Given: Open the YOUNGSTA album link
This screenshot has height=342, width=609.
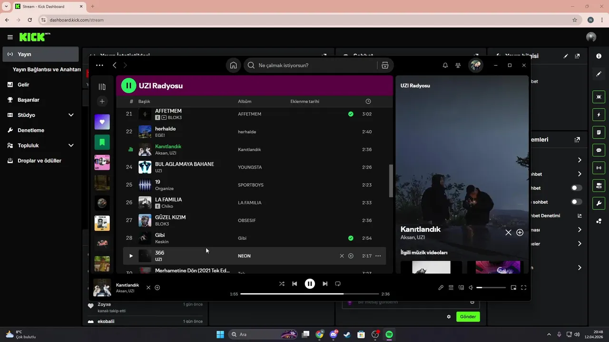Looking at the screenshot, I should click(x=250, y=167).
